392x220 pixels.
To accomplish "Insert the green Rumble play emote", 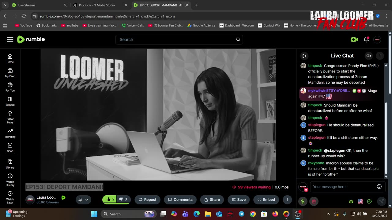I will [369, 201].
